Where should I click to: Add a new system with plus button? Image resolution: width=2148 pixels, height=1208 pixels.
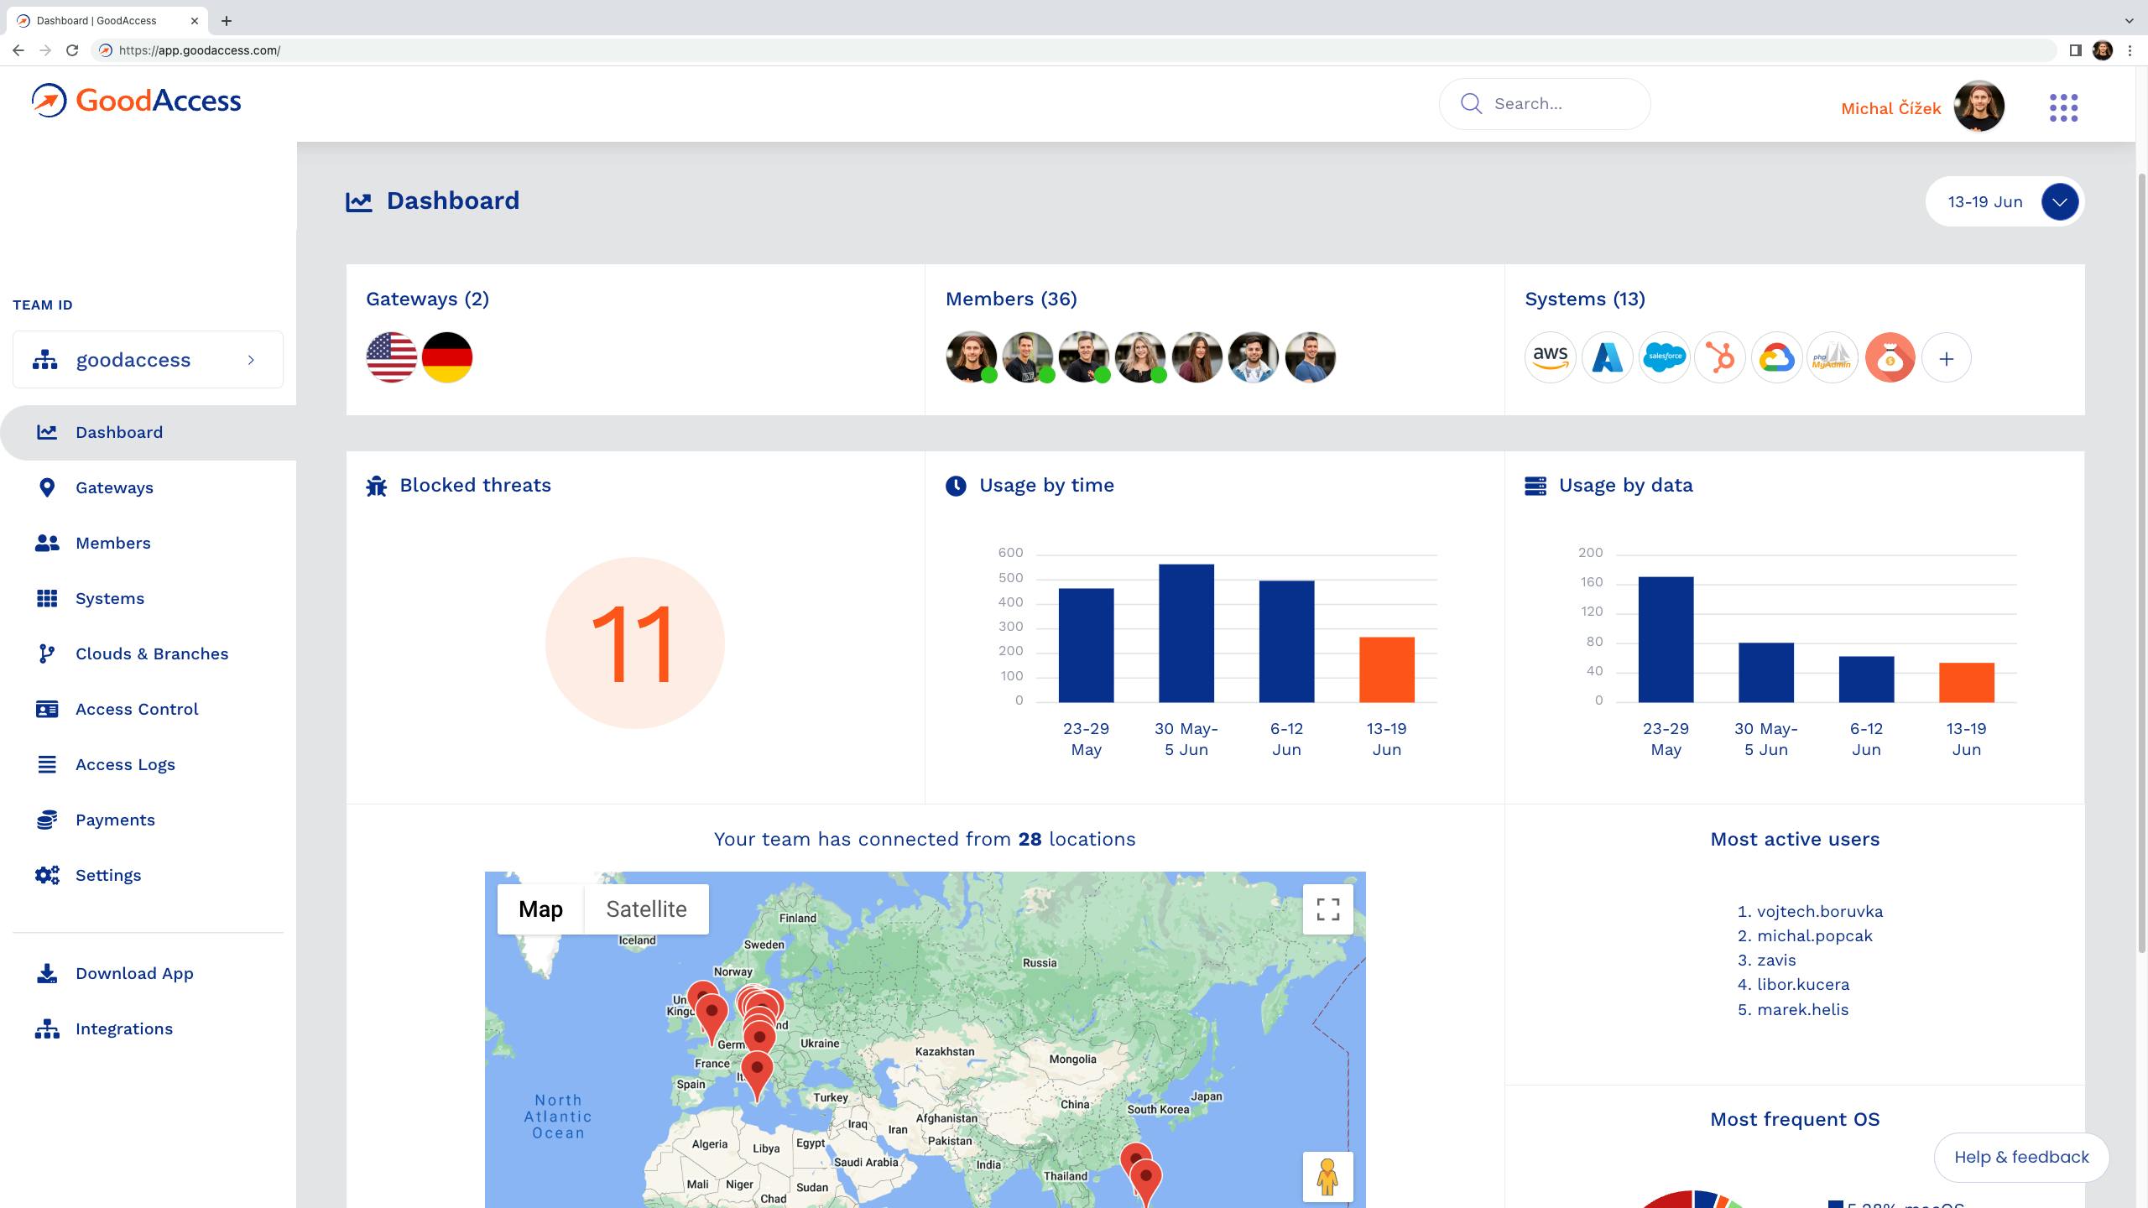pos(1946,358)
